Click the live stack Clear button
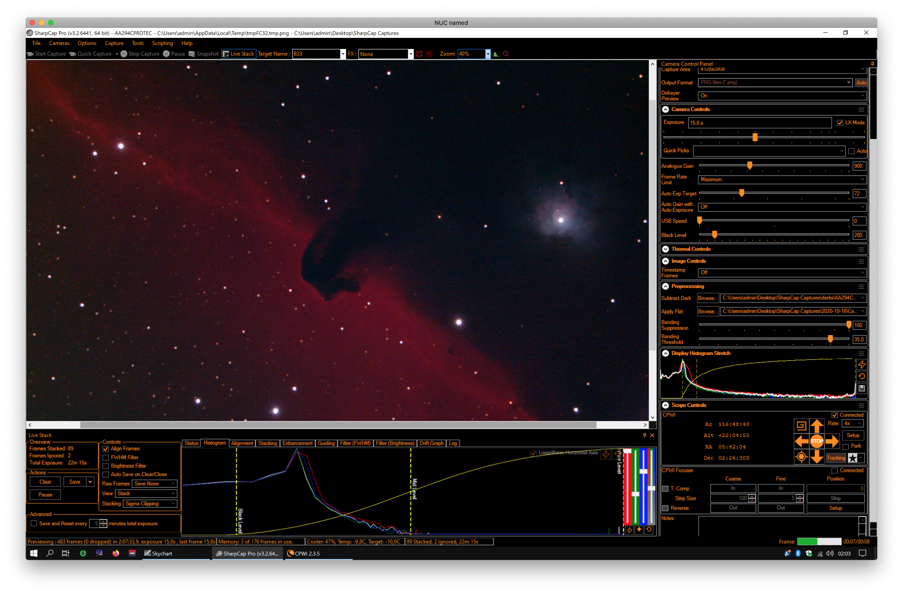Image resolution: width=903 pixels, height=594 pixels. pos(45,482)
